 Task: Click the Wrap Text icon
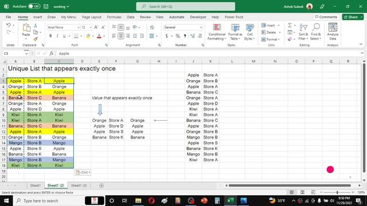(152, 27)
